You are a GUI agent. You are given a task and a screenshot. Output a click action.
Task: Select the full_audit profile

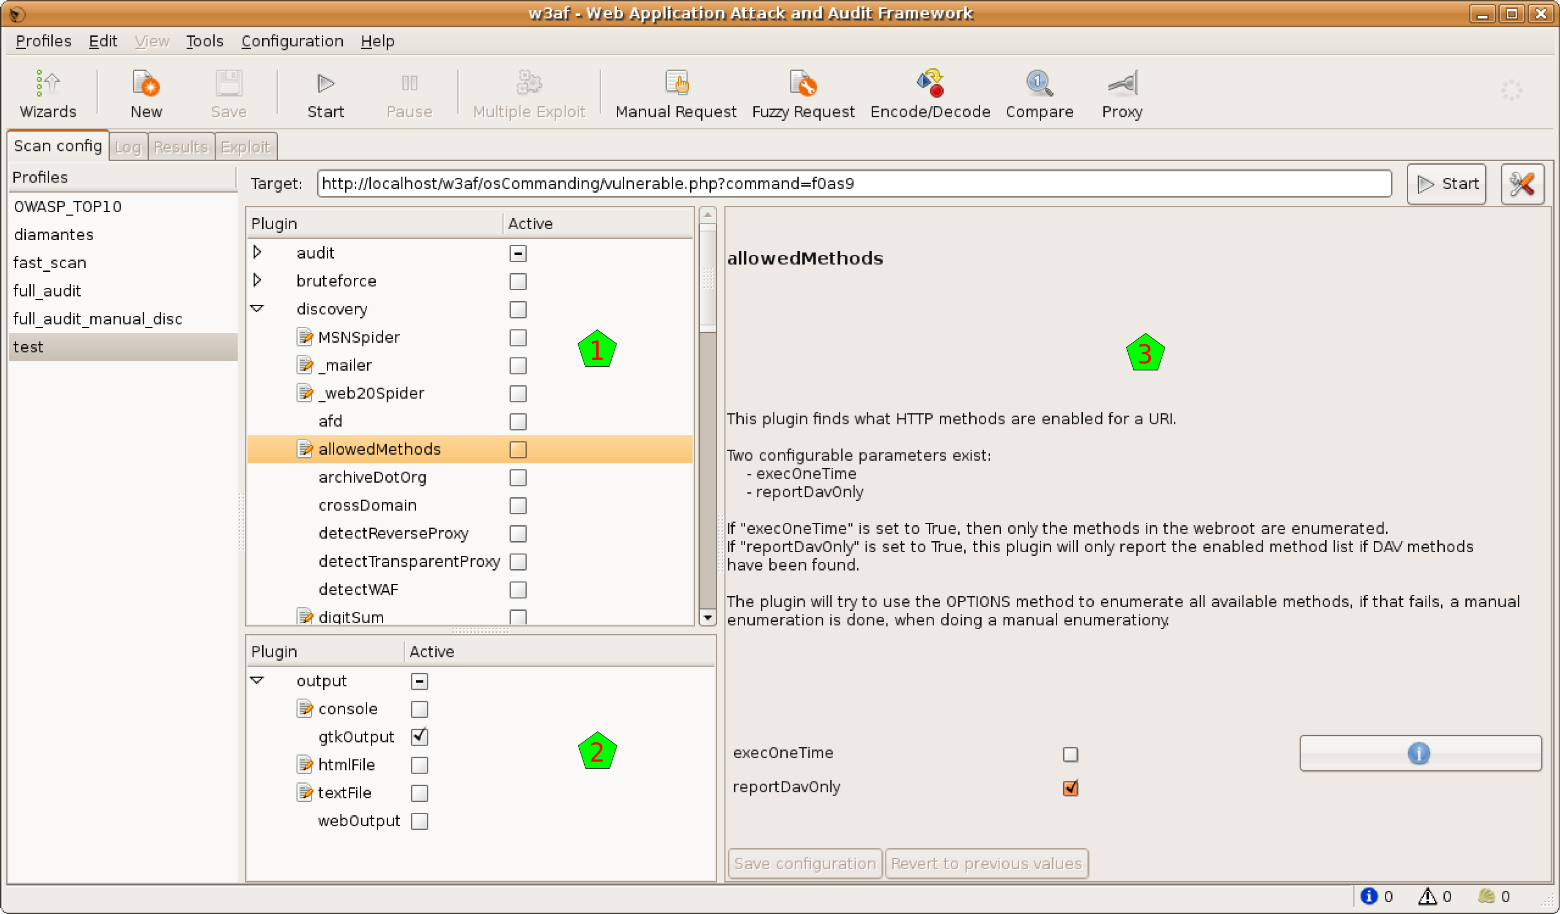[x=47, y=291]
